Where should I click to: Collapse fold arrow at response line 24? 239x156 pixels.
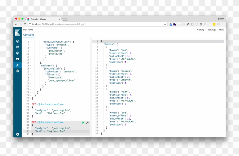[99, 110]
